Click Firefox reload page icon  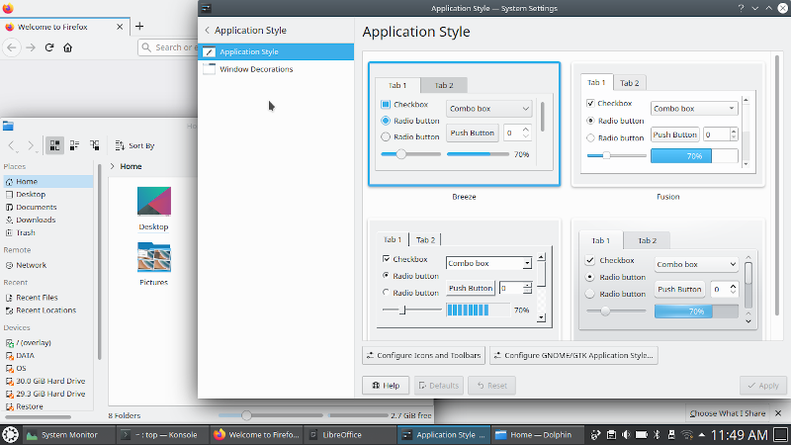pos(48,47)
